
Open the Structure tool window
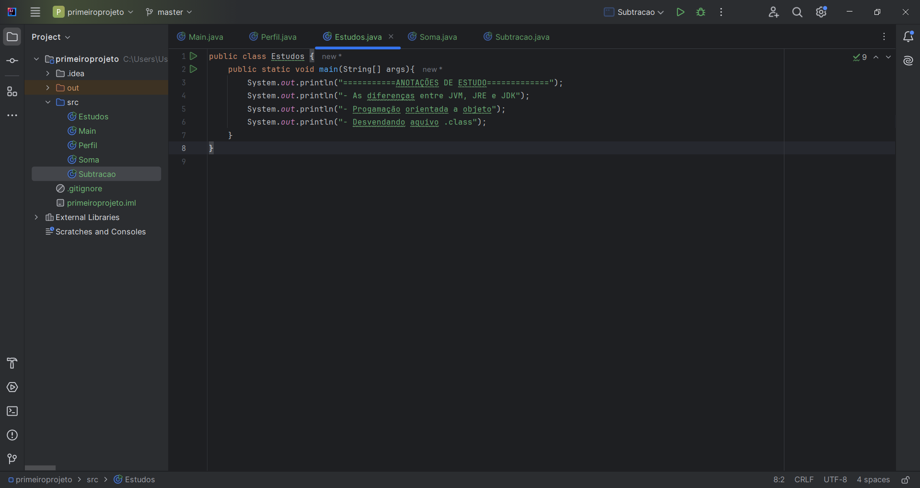tap(12, 92)
